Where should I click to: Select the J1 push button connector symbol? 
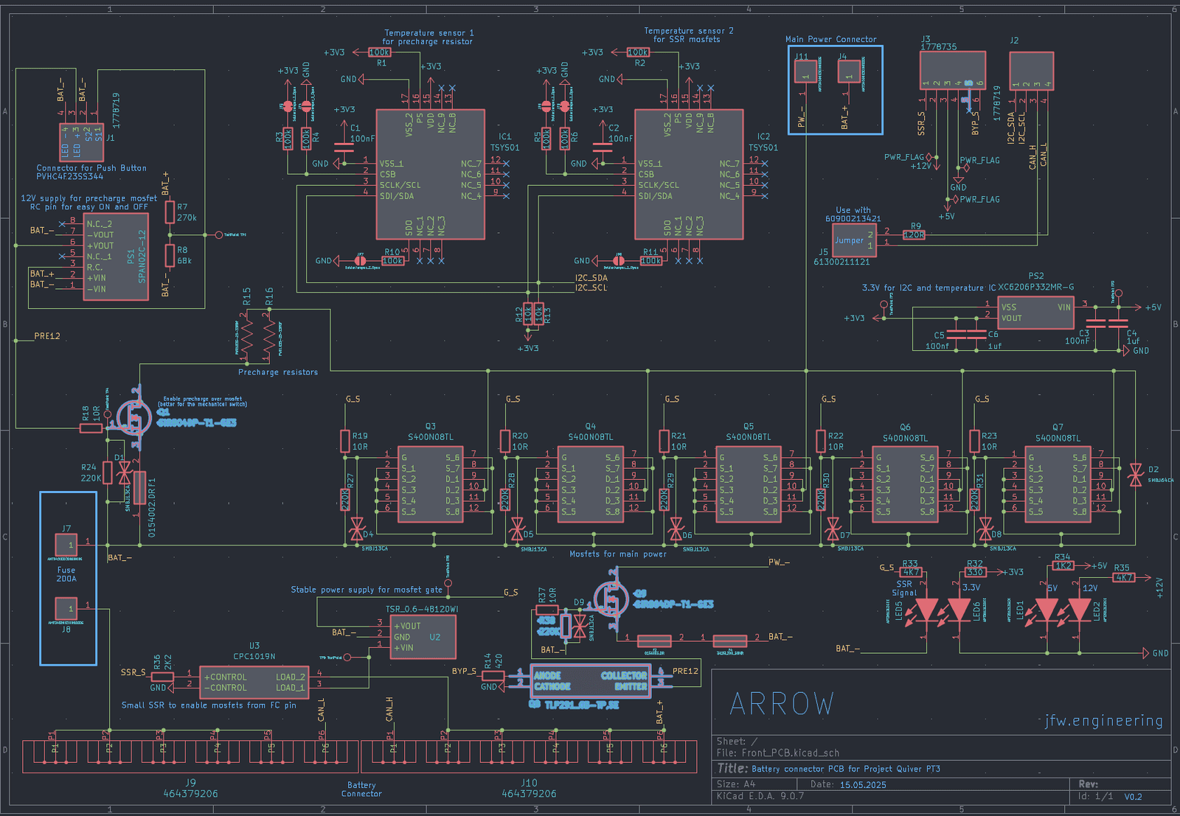point(82,142)
